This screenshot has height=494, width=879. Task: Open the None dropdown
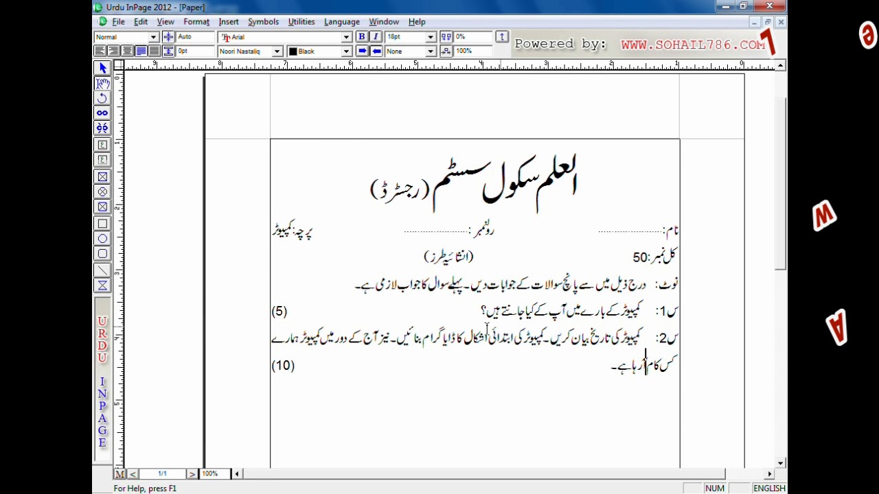point(431,51)
